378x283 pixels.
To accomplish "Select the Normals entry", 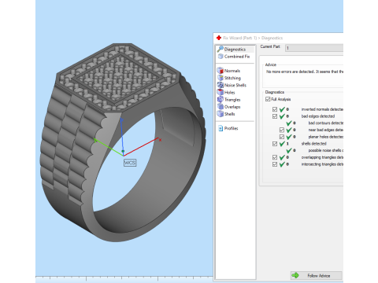I will (x=232, y=71).
